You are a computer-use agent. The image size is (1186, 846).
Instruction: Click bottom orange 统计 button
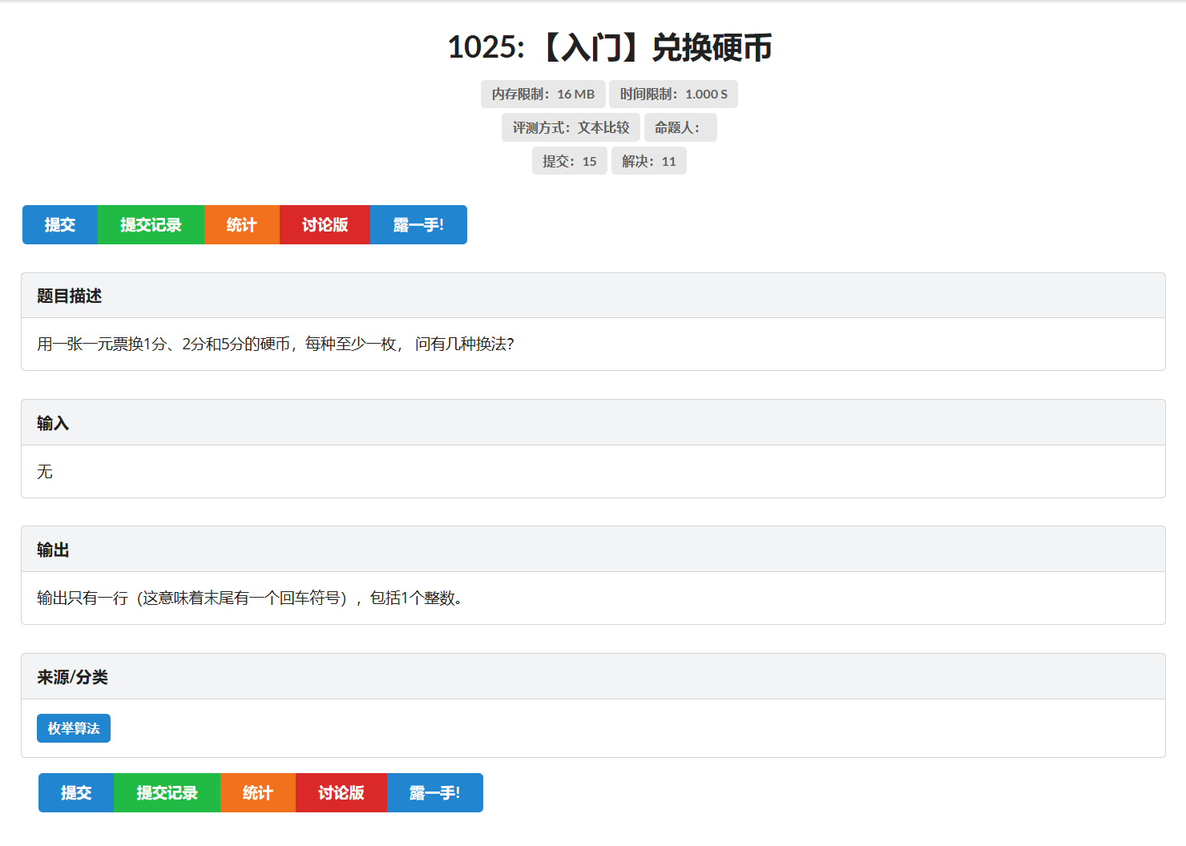point(258,792)
